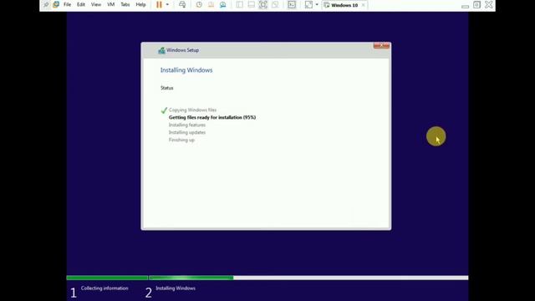Open the Edit menu
Viewport: 535px width, 301px height.
(x=81, y=4)
